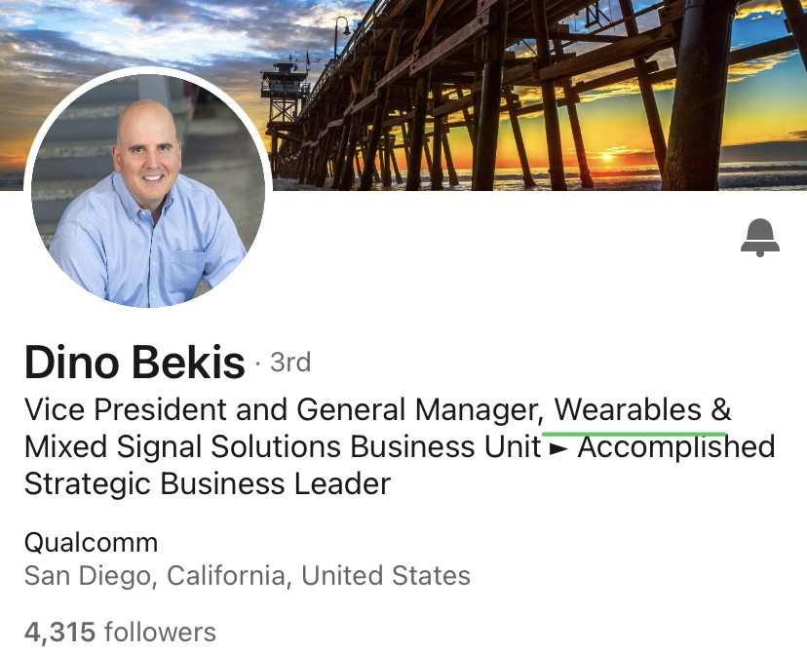Click the arrow symbol in the headline

click(x=559, y=447)
